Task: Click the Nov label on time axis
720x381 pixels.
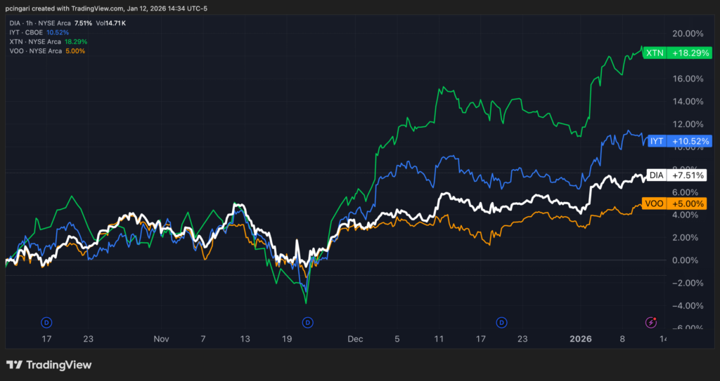Action: pyautogui.click(x=161, y=338)
